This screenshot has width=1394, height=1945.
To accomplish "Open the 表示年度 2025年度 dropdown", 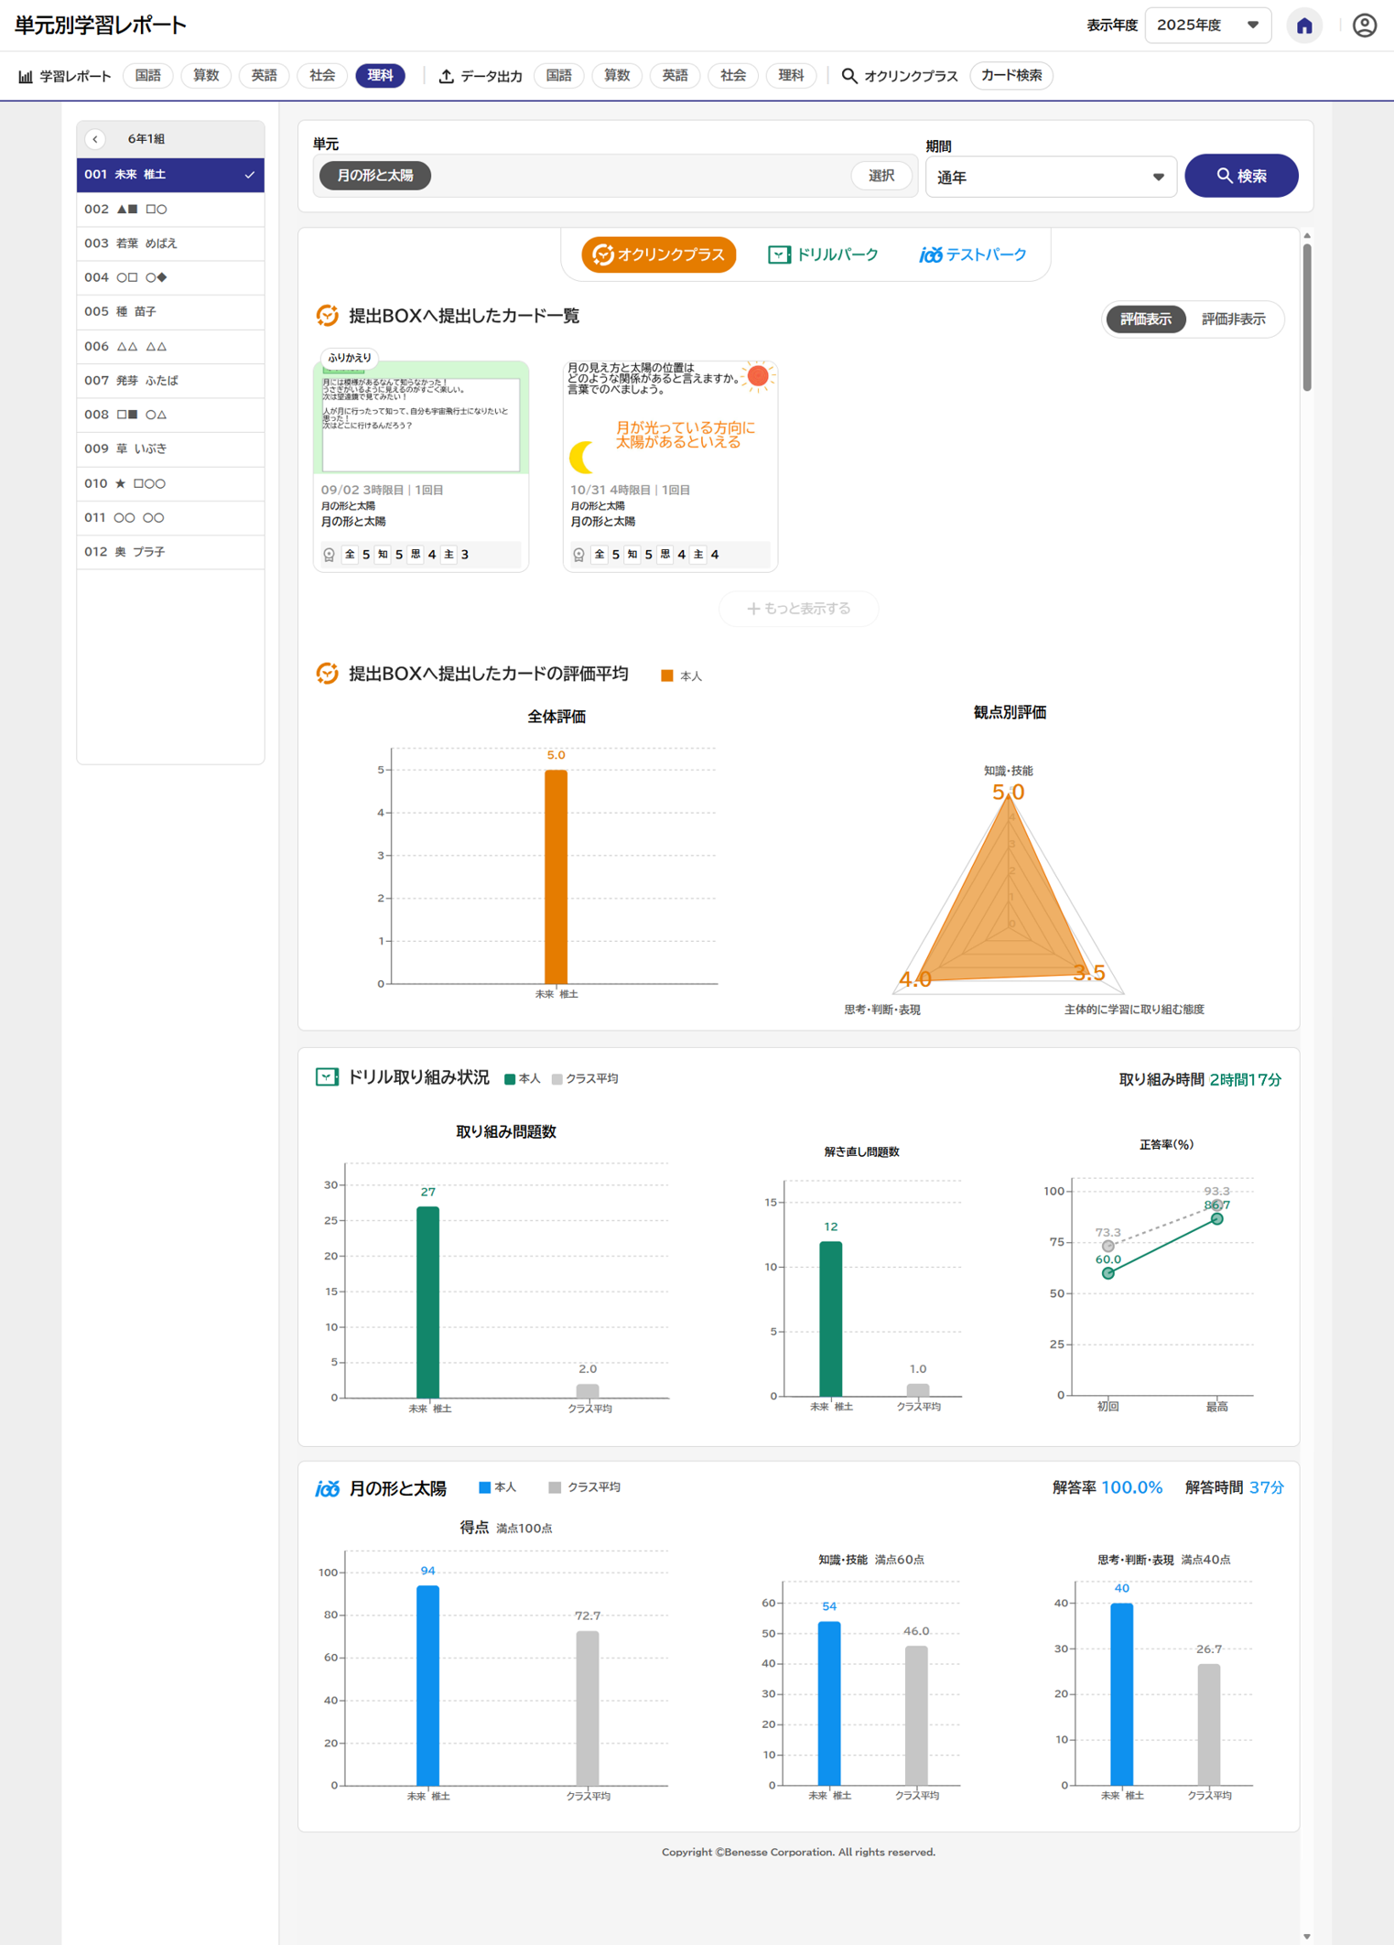I will tap(1207, 26).
